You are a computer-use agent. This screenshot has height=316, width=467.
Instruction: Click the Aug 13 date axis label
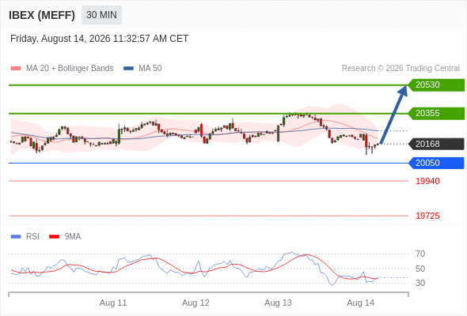pos(278,303)
